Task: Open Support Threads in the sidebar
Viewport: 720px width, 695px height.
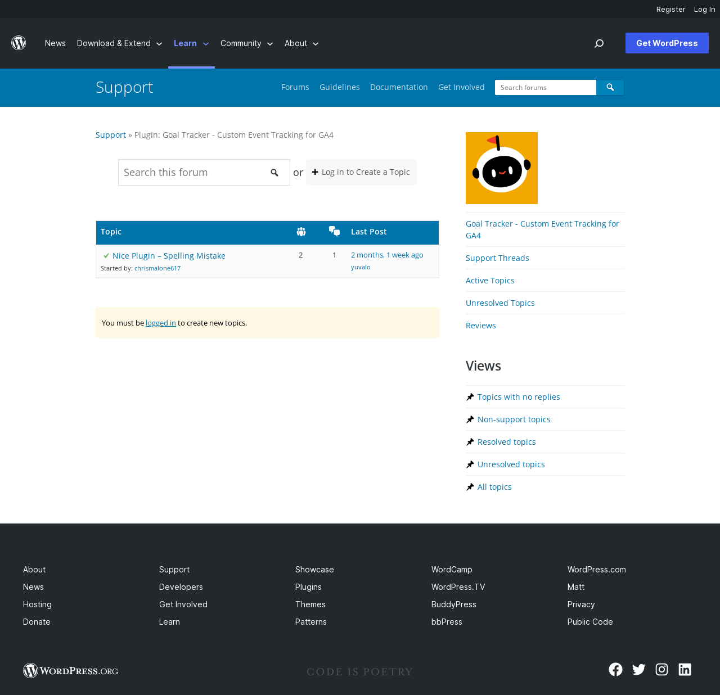Action: pos(497,258)
